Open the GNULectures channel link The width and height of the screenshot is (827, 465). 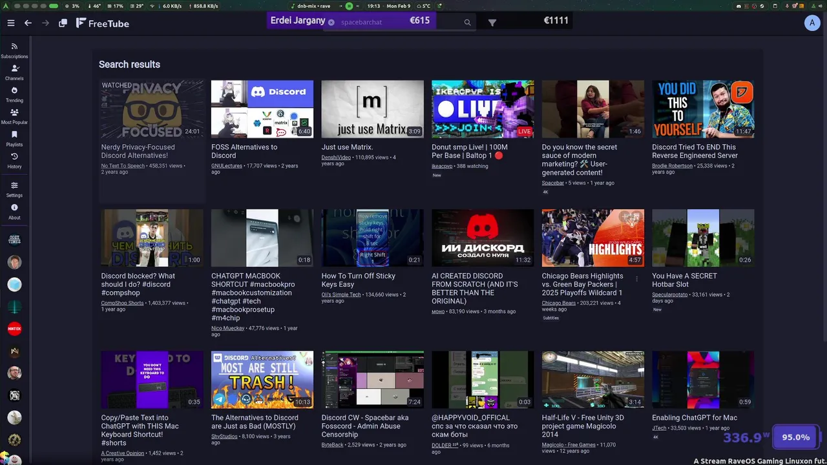pos(227,166)
